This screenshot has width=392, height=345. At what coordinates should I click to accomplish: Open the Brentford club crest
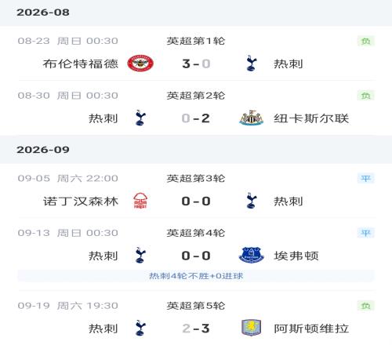pos(140,64)
